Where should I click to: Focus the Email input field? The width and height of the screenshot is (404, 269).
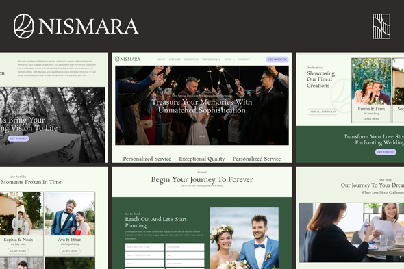click(x=144, y=264)
